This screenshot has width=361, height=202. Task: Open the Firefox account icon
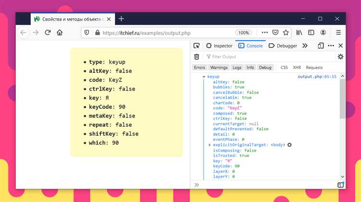323,33
